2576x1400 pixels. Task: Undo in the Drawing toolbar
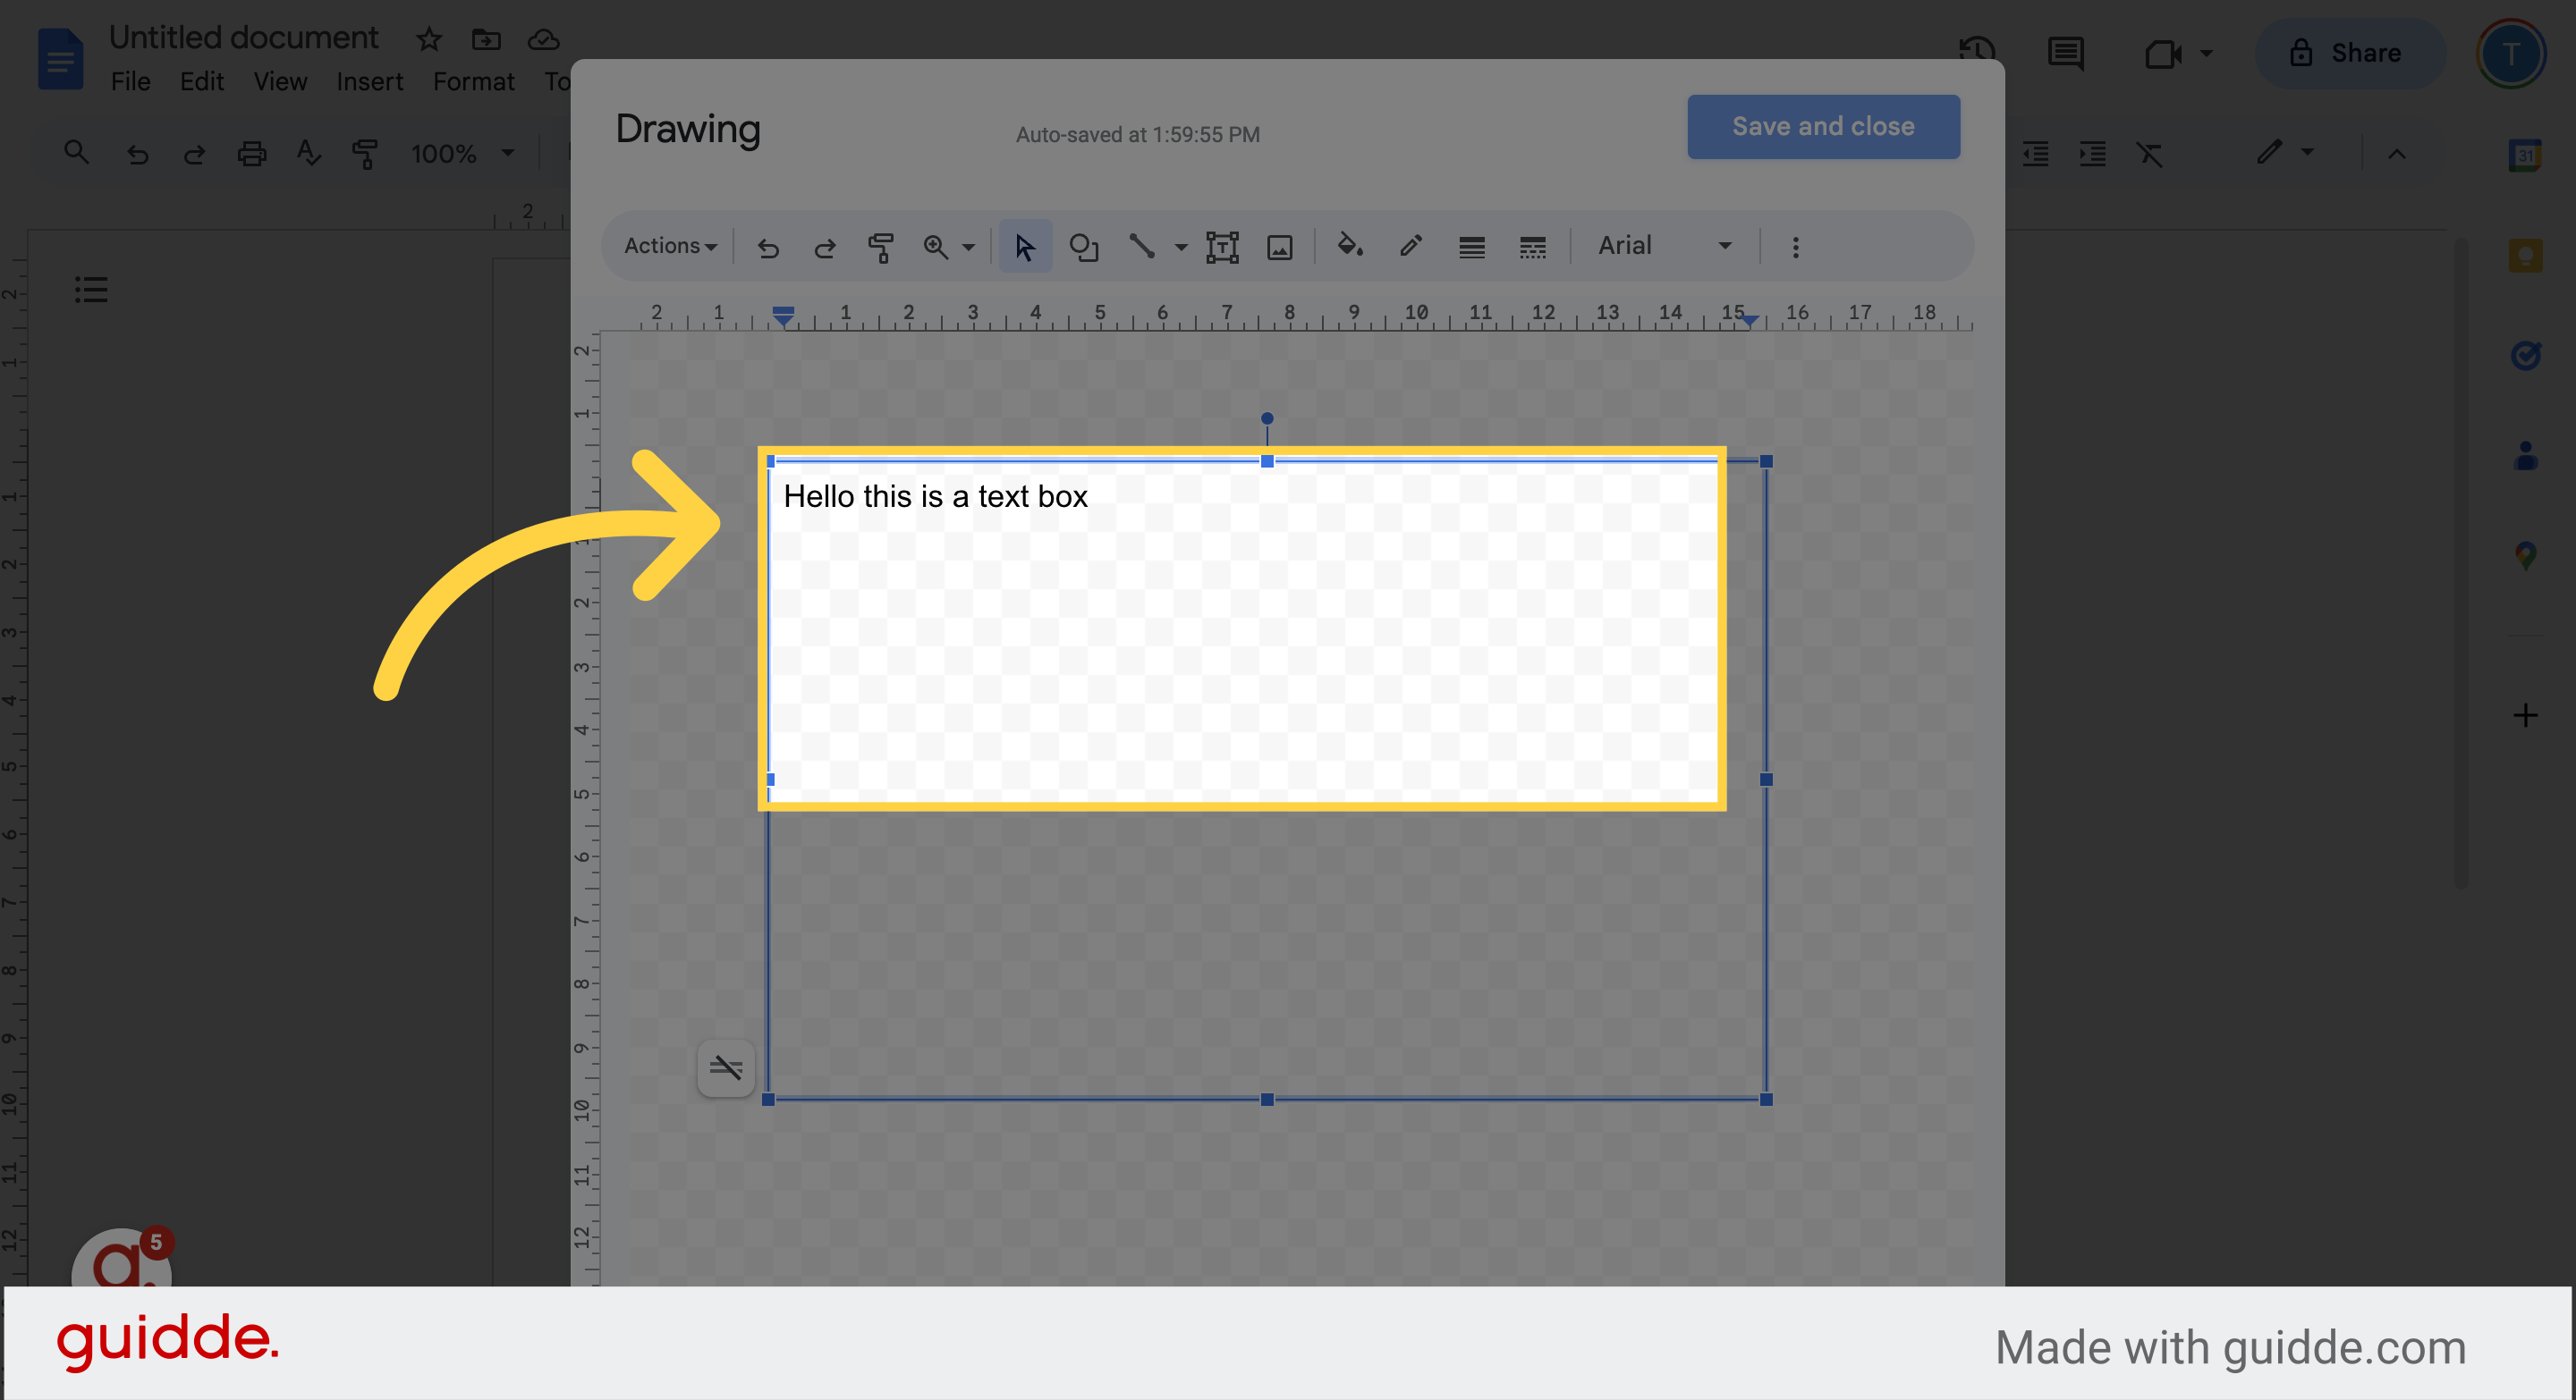click(768, 247)
